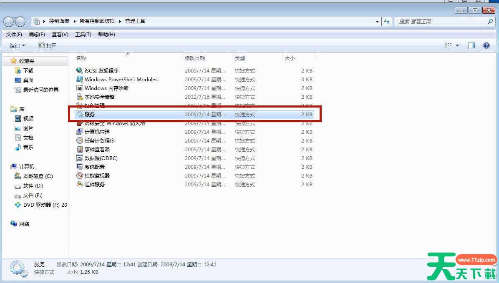The image size is (499, 283).
Task: Click the refresh button beside address bar
Action: coord(387,21)
